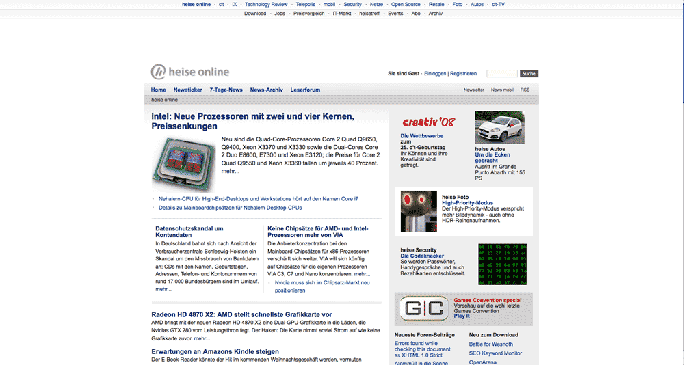Open IT-Markt in second navigation row
The width and height of the screenshot is (684, 365).
(342, 14)
